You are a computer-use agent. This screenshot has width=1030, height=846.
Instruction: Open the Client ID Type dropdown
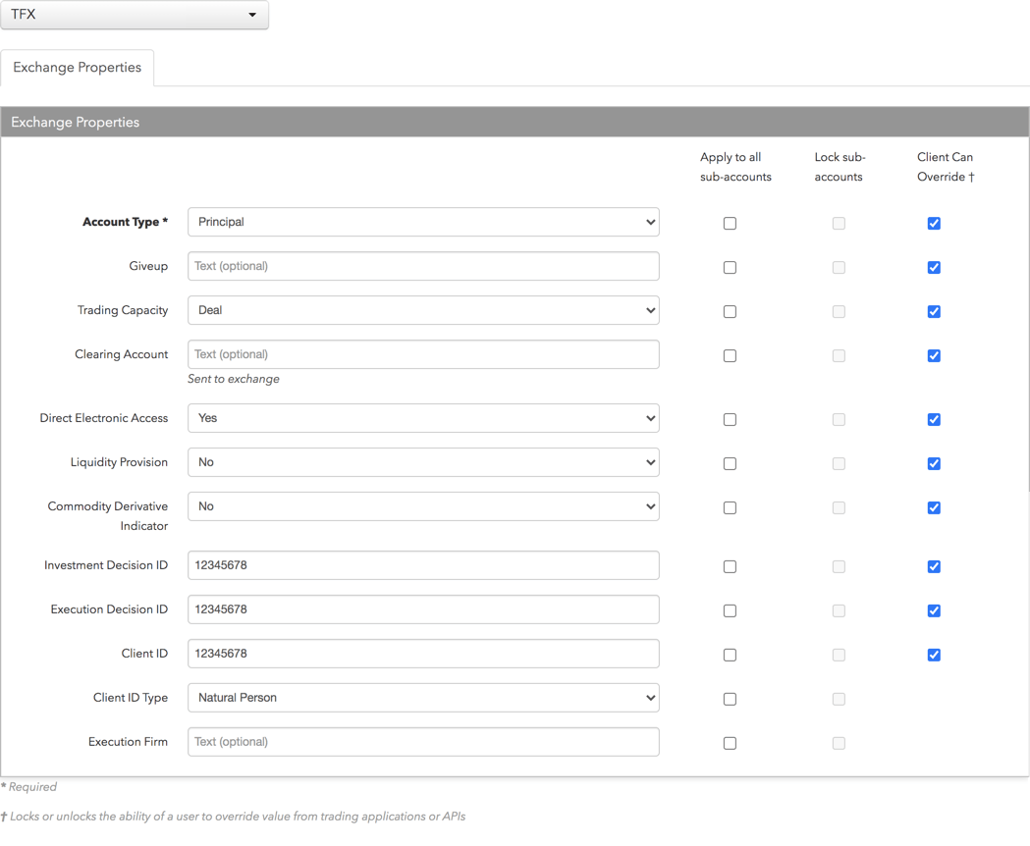(423, 698)
